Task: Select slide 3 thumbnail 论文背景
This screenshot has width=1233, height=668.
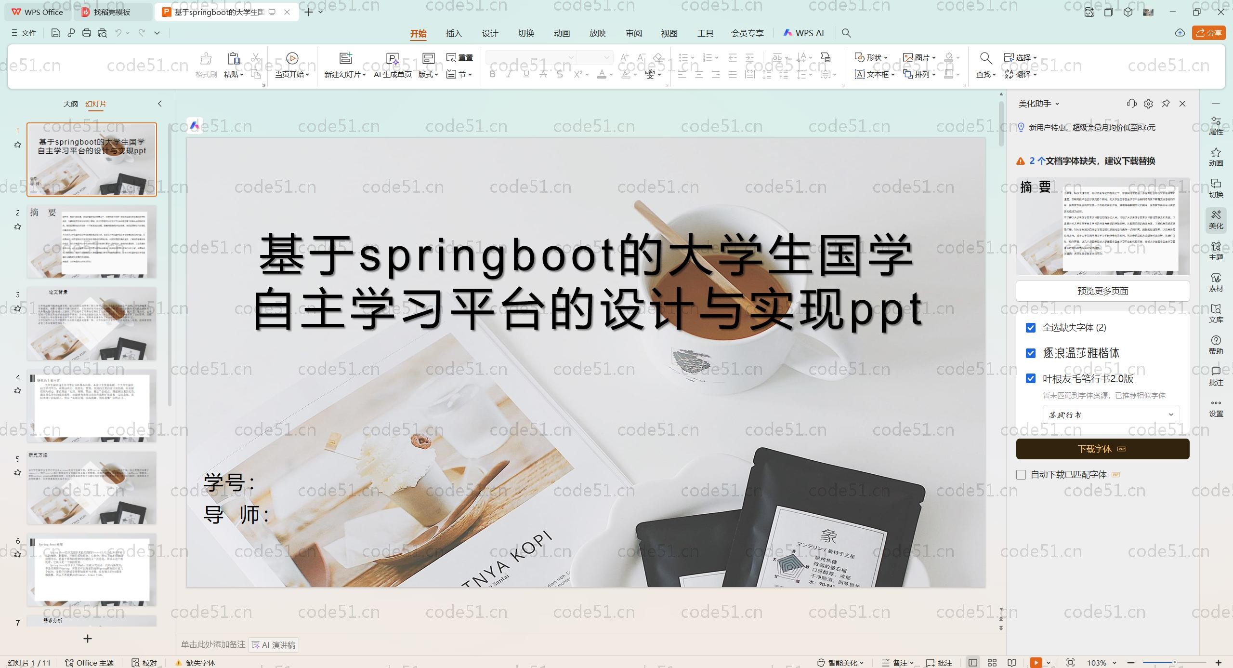Action: [92, 323]
